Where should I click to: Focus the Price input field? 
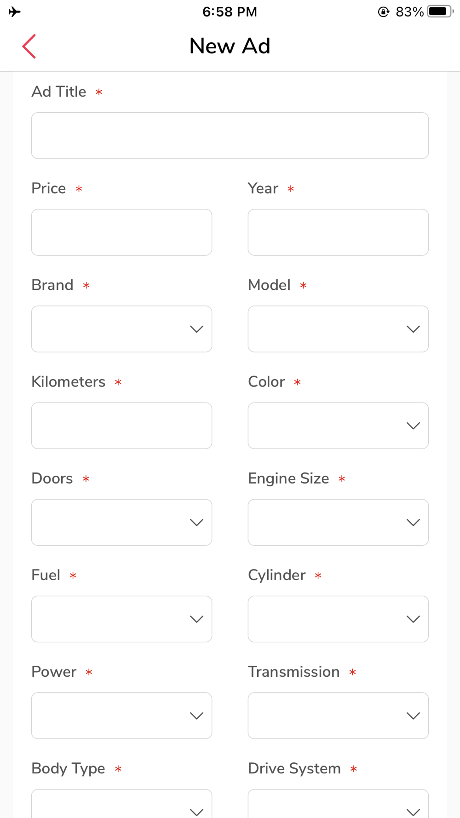pyautogui.click(x=121, y=232)
